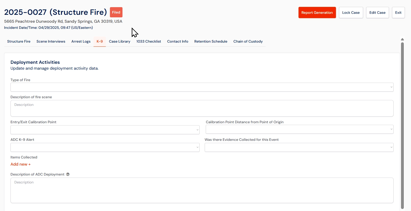Click Add new + under Items Collected
The image size is (411, 211).
(x=20, y=164)
